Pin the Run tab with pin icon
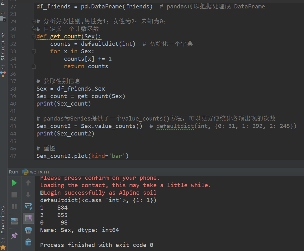 pyautogui.click(x=14, y=236)
